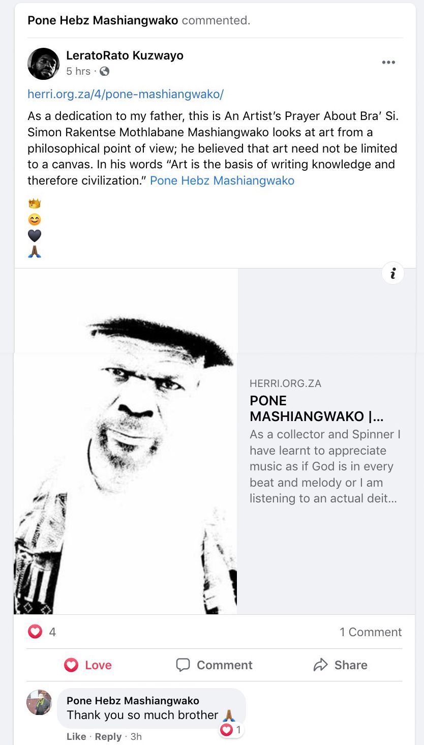Open the herri.org.za/4/pone-mashiangwako/ link
Screen dimensions: 424x745
coord(126,94)
